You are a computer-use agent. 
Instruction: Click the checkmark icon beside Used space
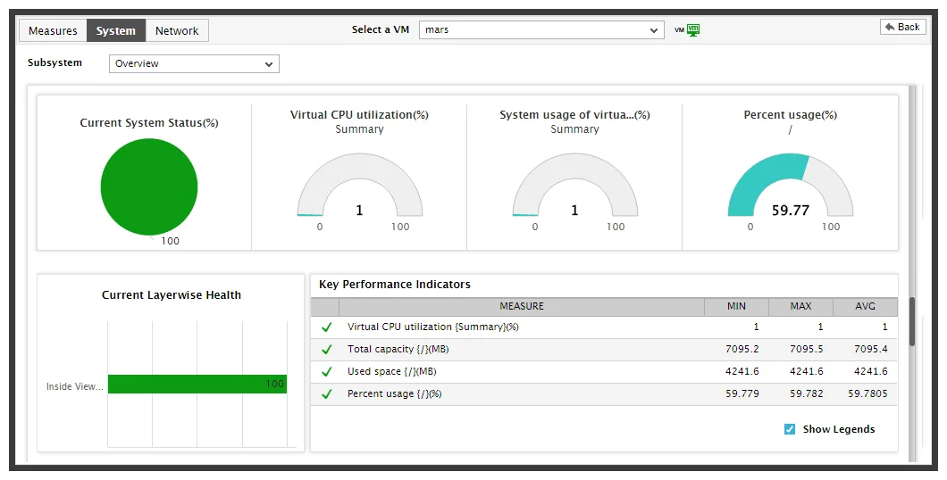point(327,371)
